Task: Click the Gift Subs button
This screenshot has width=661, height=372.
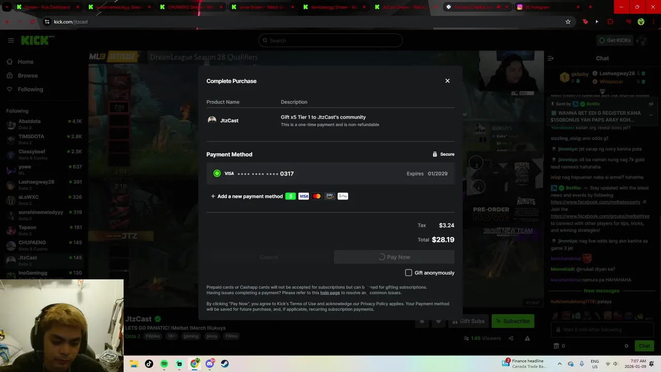Action: 468,321
